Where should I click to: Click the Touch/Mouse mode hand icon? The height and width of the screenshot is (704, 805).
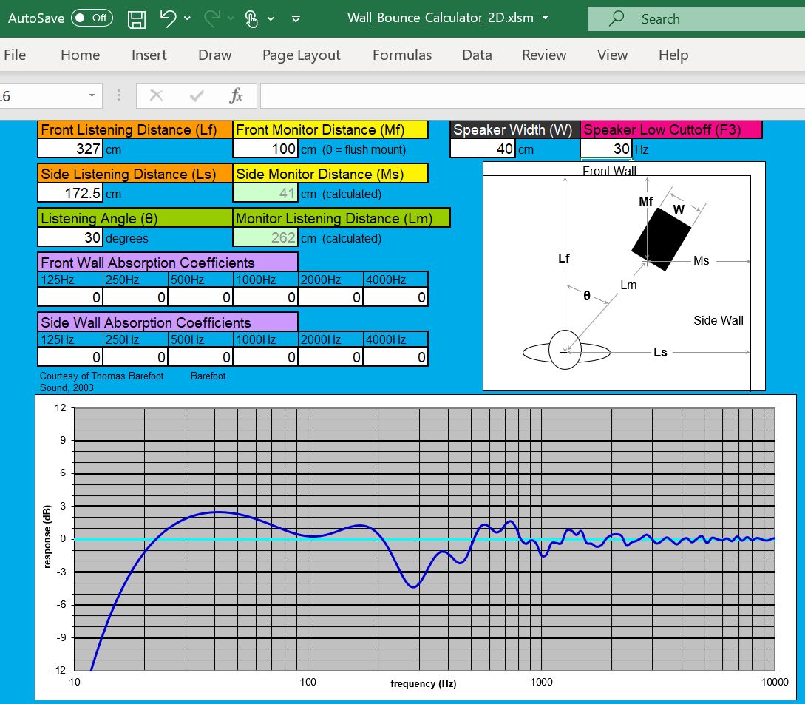[x=252, y=18]
